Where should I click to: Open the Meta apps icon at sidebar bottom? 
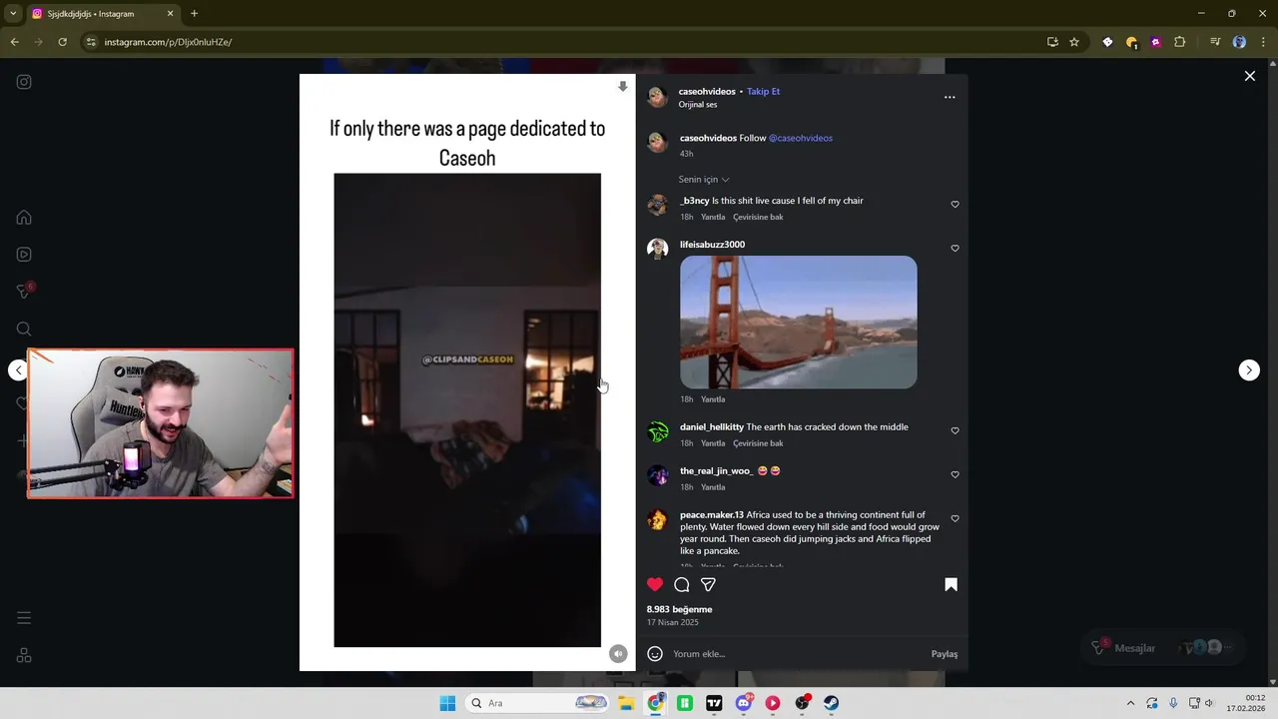24,655
